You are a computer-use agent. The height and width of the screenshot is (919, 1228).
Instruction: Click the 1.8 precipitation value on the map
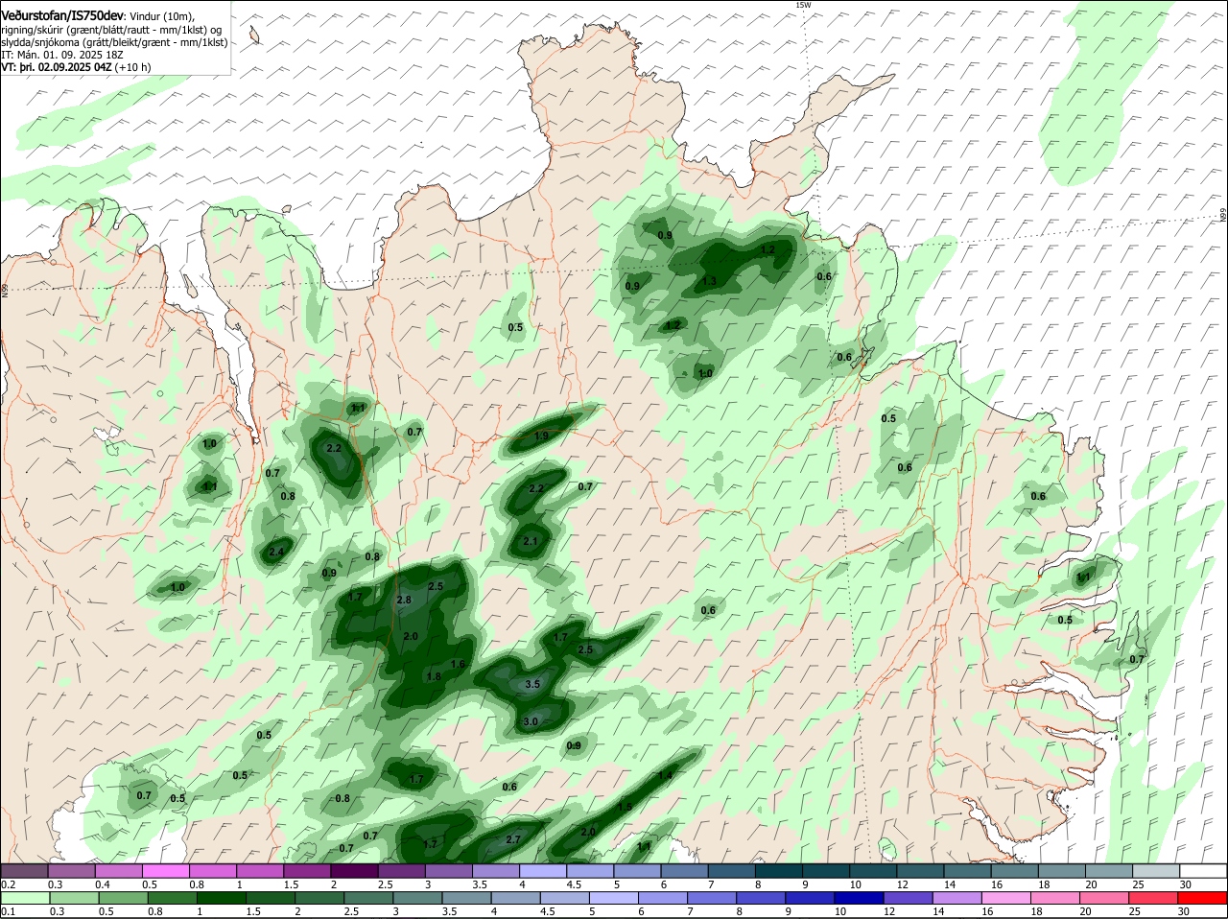(x=434, y=676)
